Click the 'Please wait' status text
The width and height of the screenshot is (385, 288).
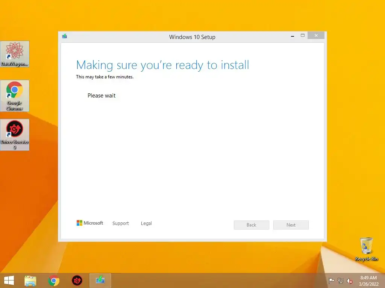[x=102, y=96]
